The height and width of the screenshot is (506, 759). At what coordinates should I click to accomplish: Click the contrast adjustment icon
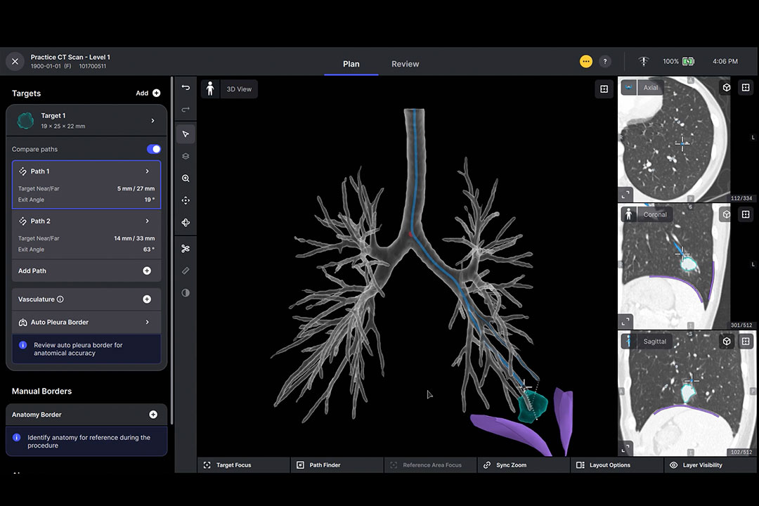tap(185, 293)
